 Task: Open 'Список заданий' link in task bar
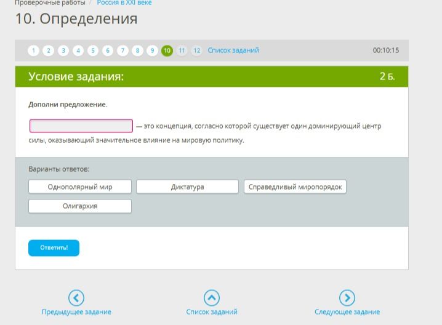click(x=233, y=50)
